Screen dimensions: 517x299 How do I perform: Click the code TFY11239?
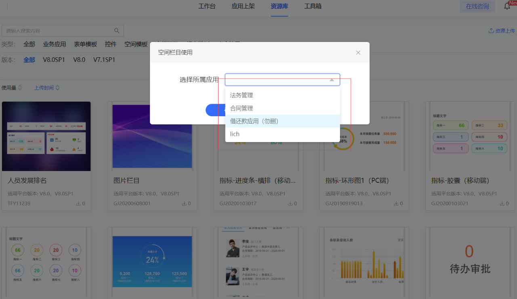19,203
